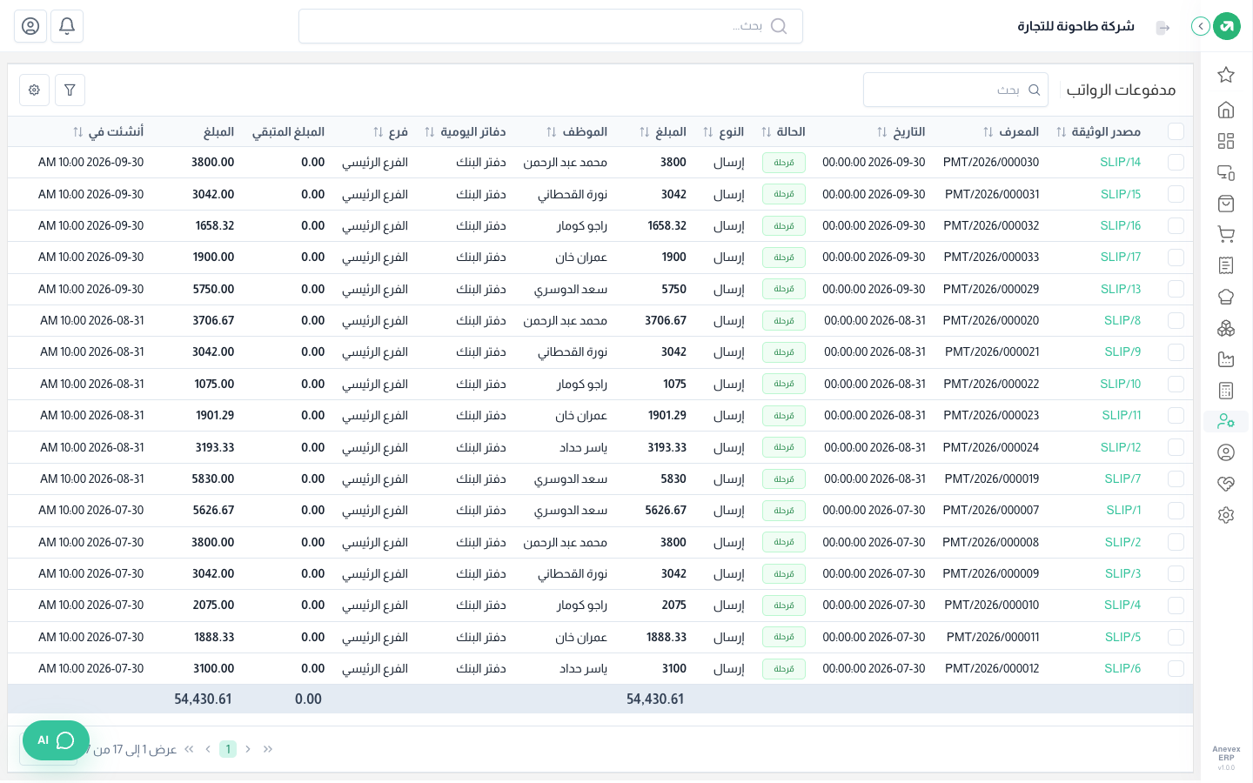
Task: Open user profile avatar icon
Action: click(30, 26)
